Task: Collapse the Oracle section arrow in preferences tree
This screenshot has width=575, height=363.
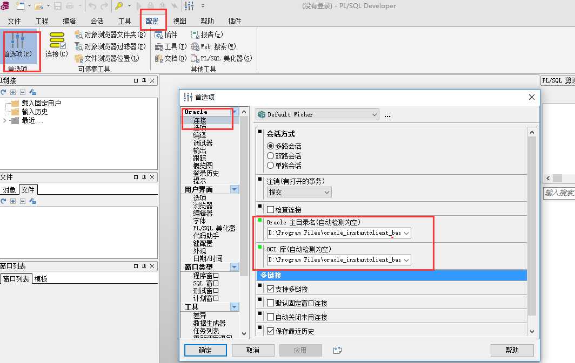Action: pyautogui.click(x=235, y=112)
